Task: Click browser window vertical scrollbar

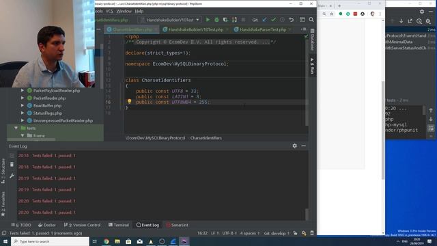Action: [x=383, y=130]
